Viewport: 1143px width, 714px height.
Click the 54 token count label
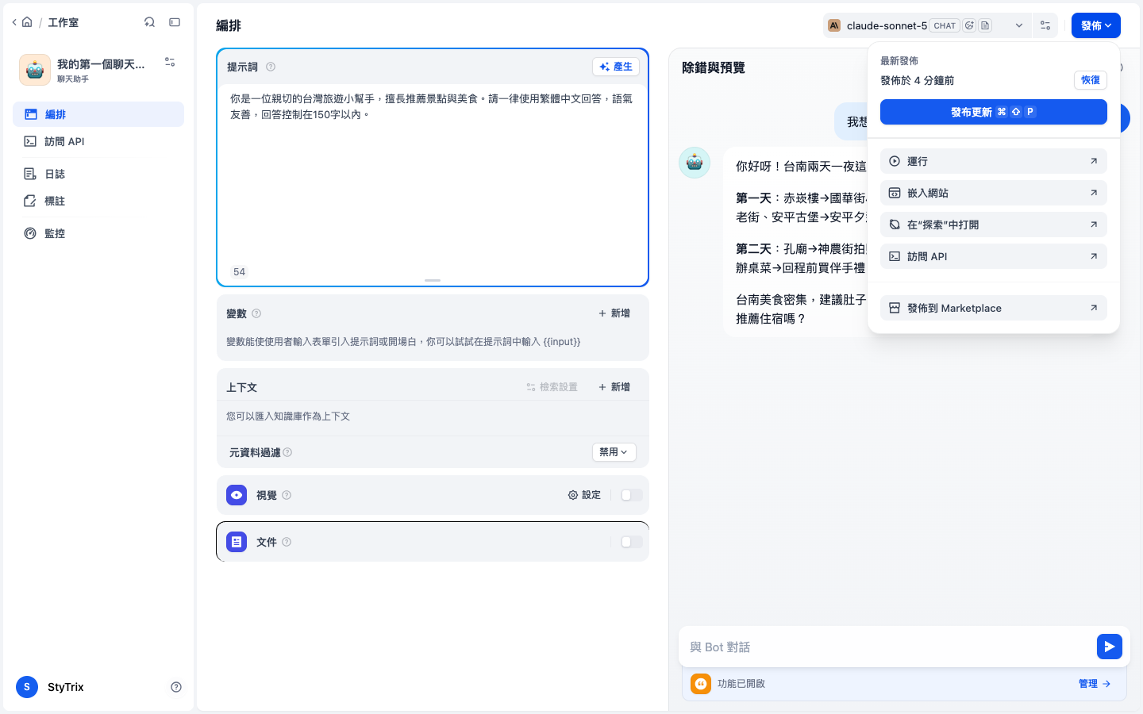click(240, 272)
